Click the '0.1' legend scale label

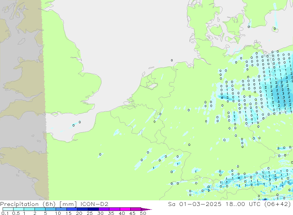coord(5,213)
